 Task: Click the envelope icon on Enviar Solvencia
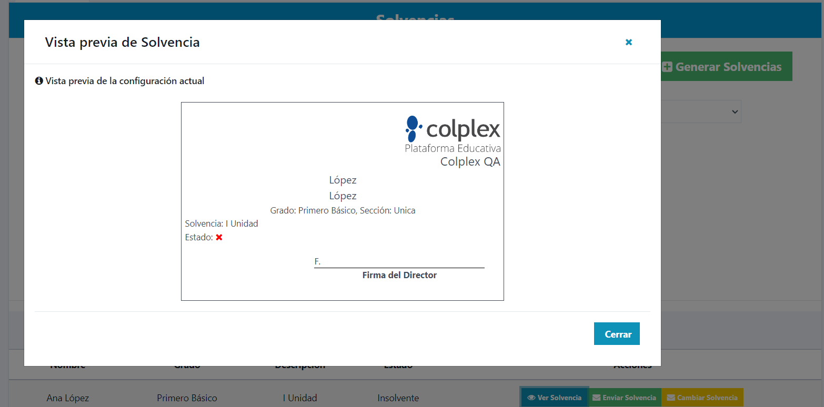(597, 398)
